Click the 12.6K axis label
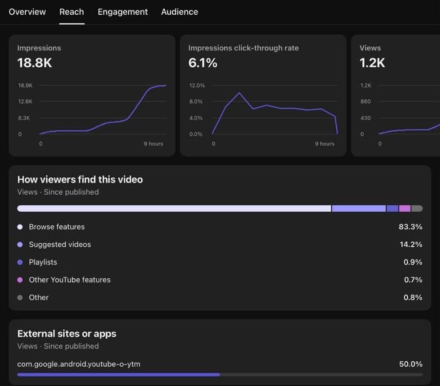The image size is (440, 386). 25,101
